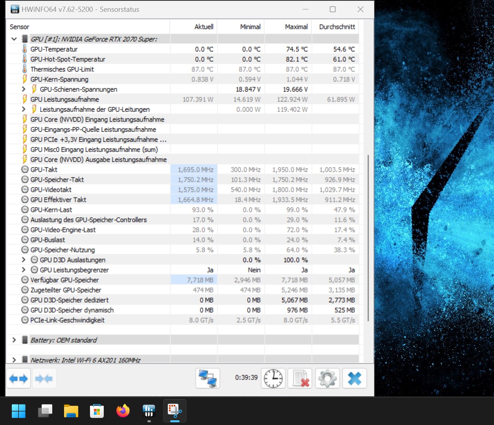Select GPU Misc0 Eingang Leistungsaufnahme (sum) row
The width and height of the screenshot is (494, 425).
pyautogui.click(x=183, y=149)
